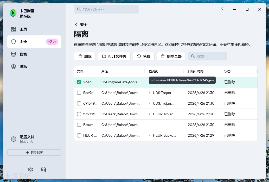Sort by the 路径 column header
Screen dimensions: 269x182
pyautogui.click(x=105, y=71)
